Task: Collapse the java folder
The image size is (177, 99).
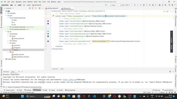Action: (6, 15)
